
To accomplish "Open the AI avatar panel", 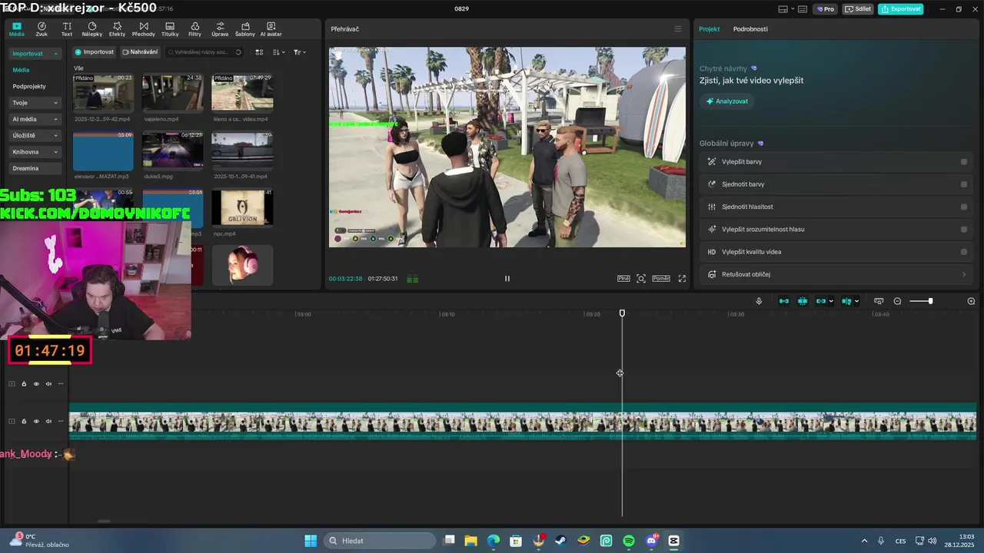I will click(x=271, y=29).
